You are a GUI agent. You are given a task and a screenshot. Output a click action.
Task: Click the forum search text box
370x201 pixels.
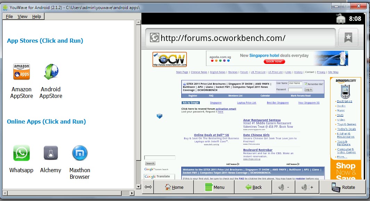[160, 157]
